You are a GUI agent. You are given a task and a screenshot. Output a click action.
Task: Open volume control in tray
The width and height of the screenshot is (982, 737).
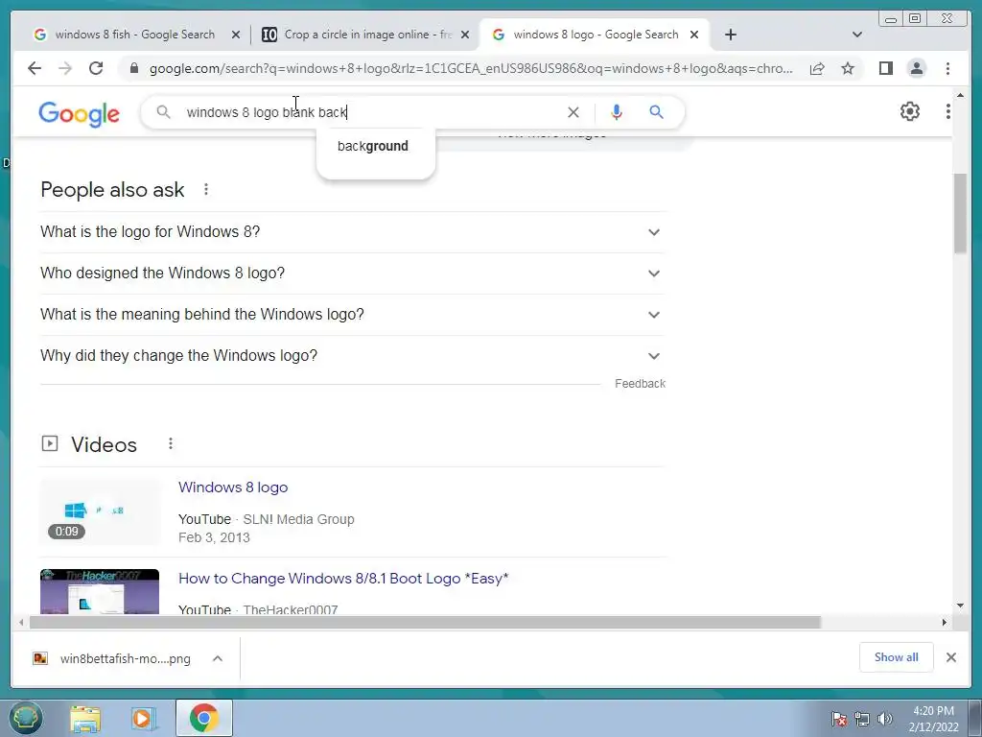tap(885, 719)
